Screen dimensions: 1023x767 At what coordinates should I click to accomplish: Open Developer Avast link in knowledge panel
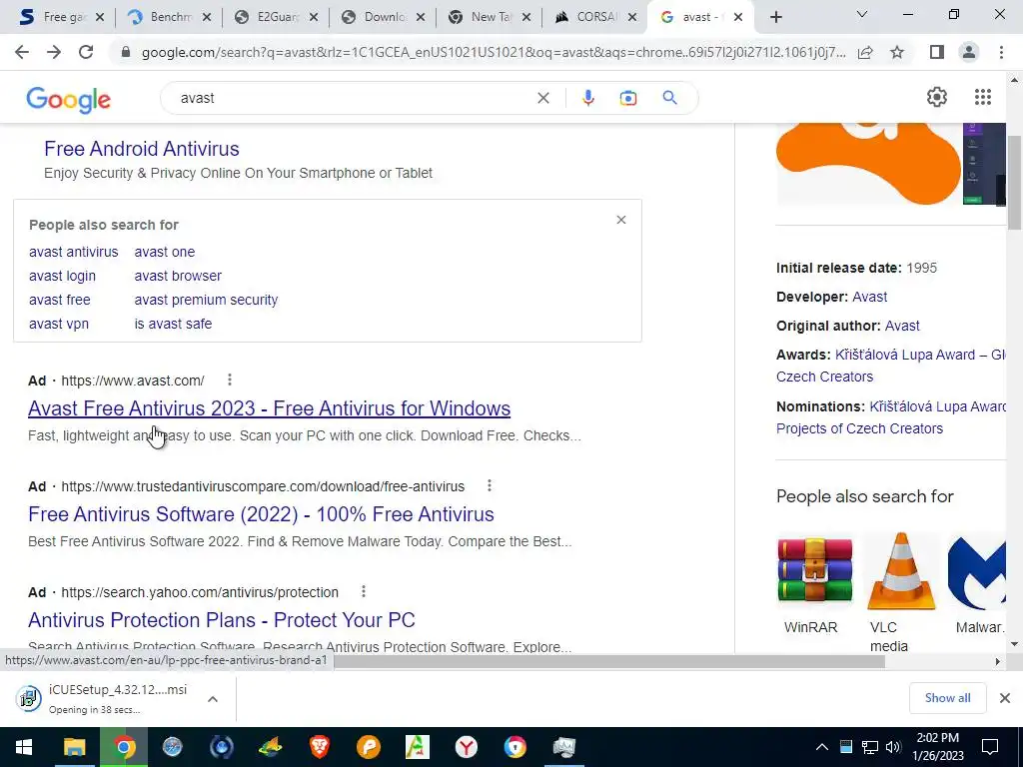[870, 297]
